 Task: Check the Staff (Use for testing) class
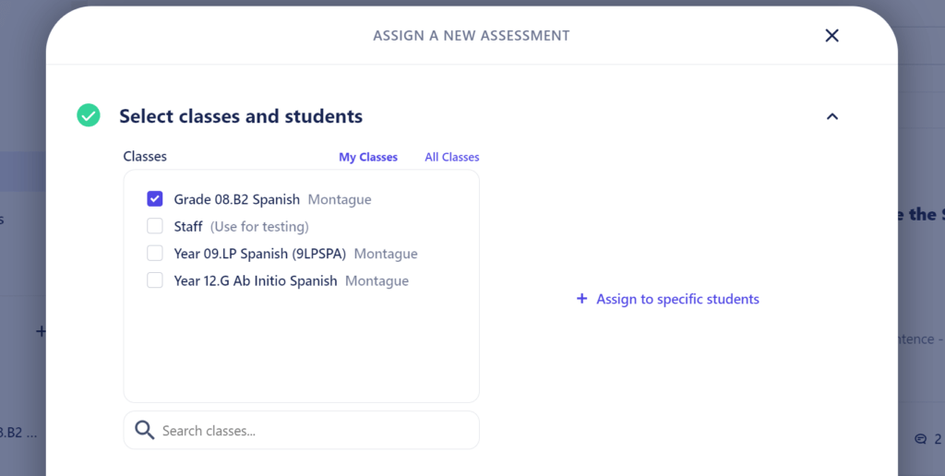click(155, 226)
